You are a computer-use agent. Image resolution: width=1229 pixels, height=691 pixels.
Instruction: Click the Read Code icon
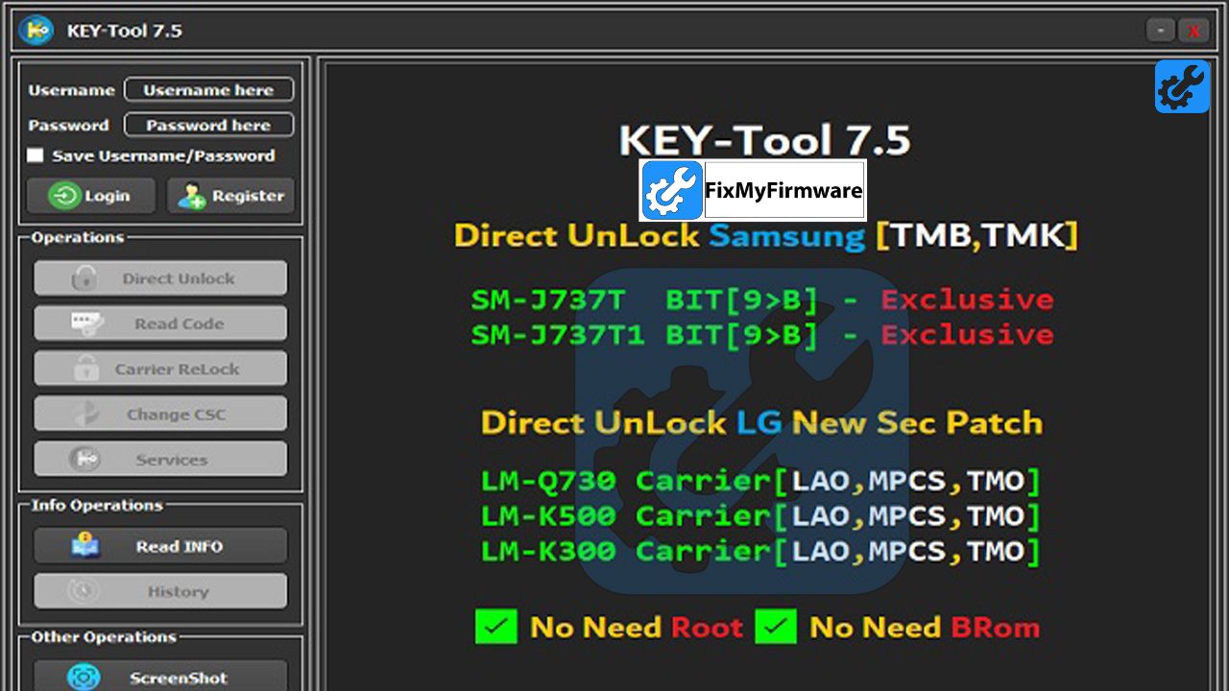pos(86,324)
